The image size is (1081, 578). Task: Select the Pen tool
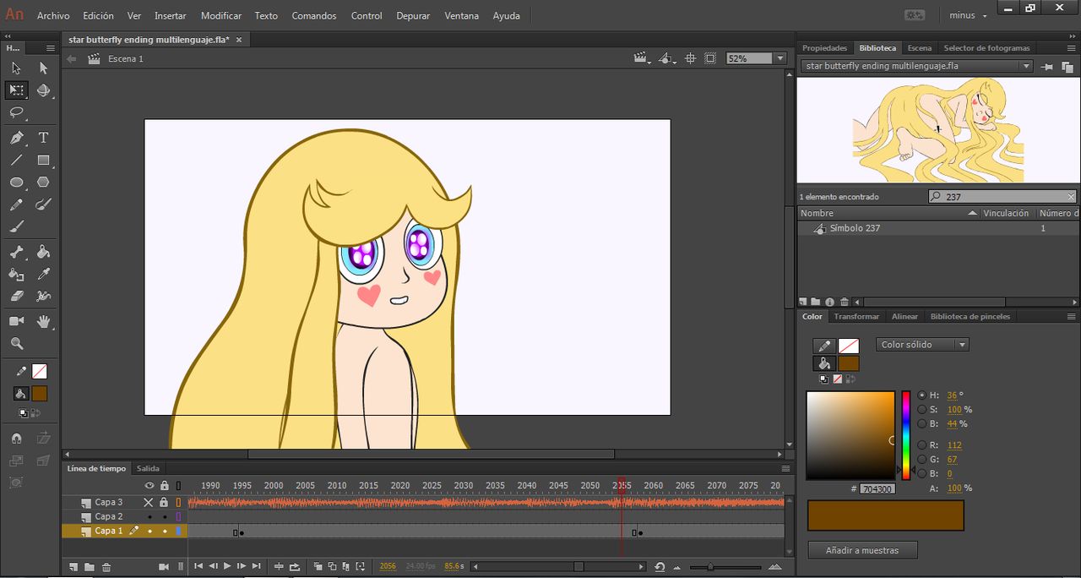pyautogui.click(x=16, y=138)
